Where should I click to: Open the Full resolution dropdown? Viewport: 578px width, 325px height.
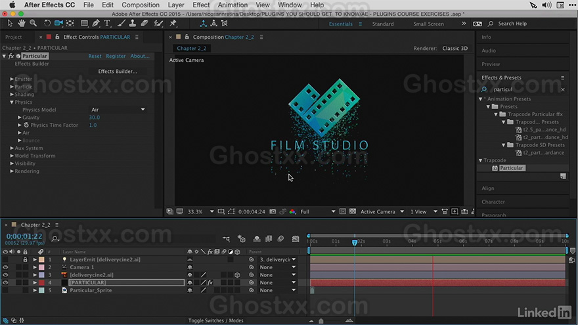(x=318, y=211)
